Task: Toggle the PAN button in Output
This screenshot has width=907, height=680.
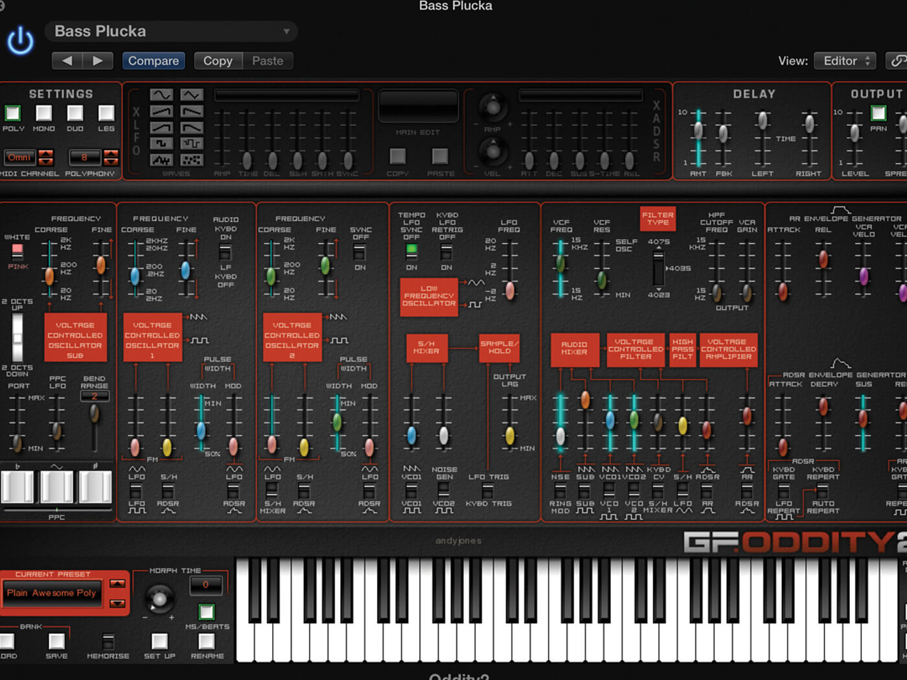Action: pyautogui.click(x=878, y=113)
